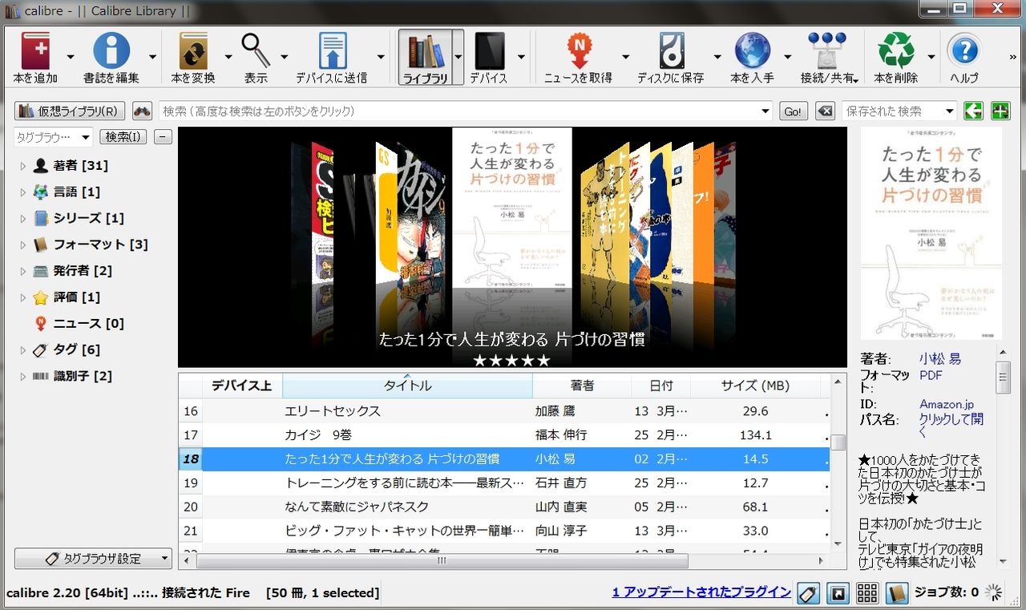Click the book details cover thumbnail
Screen dimensions: 1026x610
(x=931, y=233)
